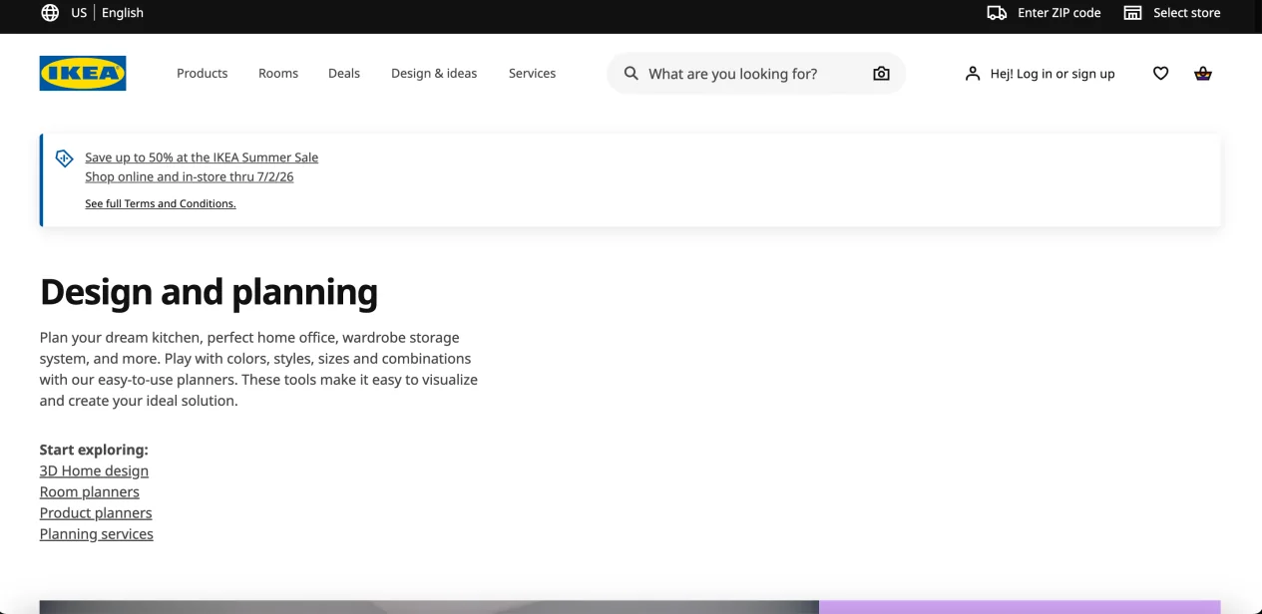Click the globe language icon
The width and height of the screenshot is (1262, 614).
coord(50,13)
